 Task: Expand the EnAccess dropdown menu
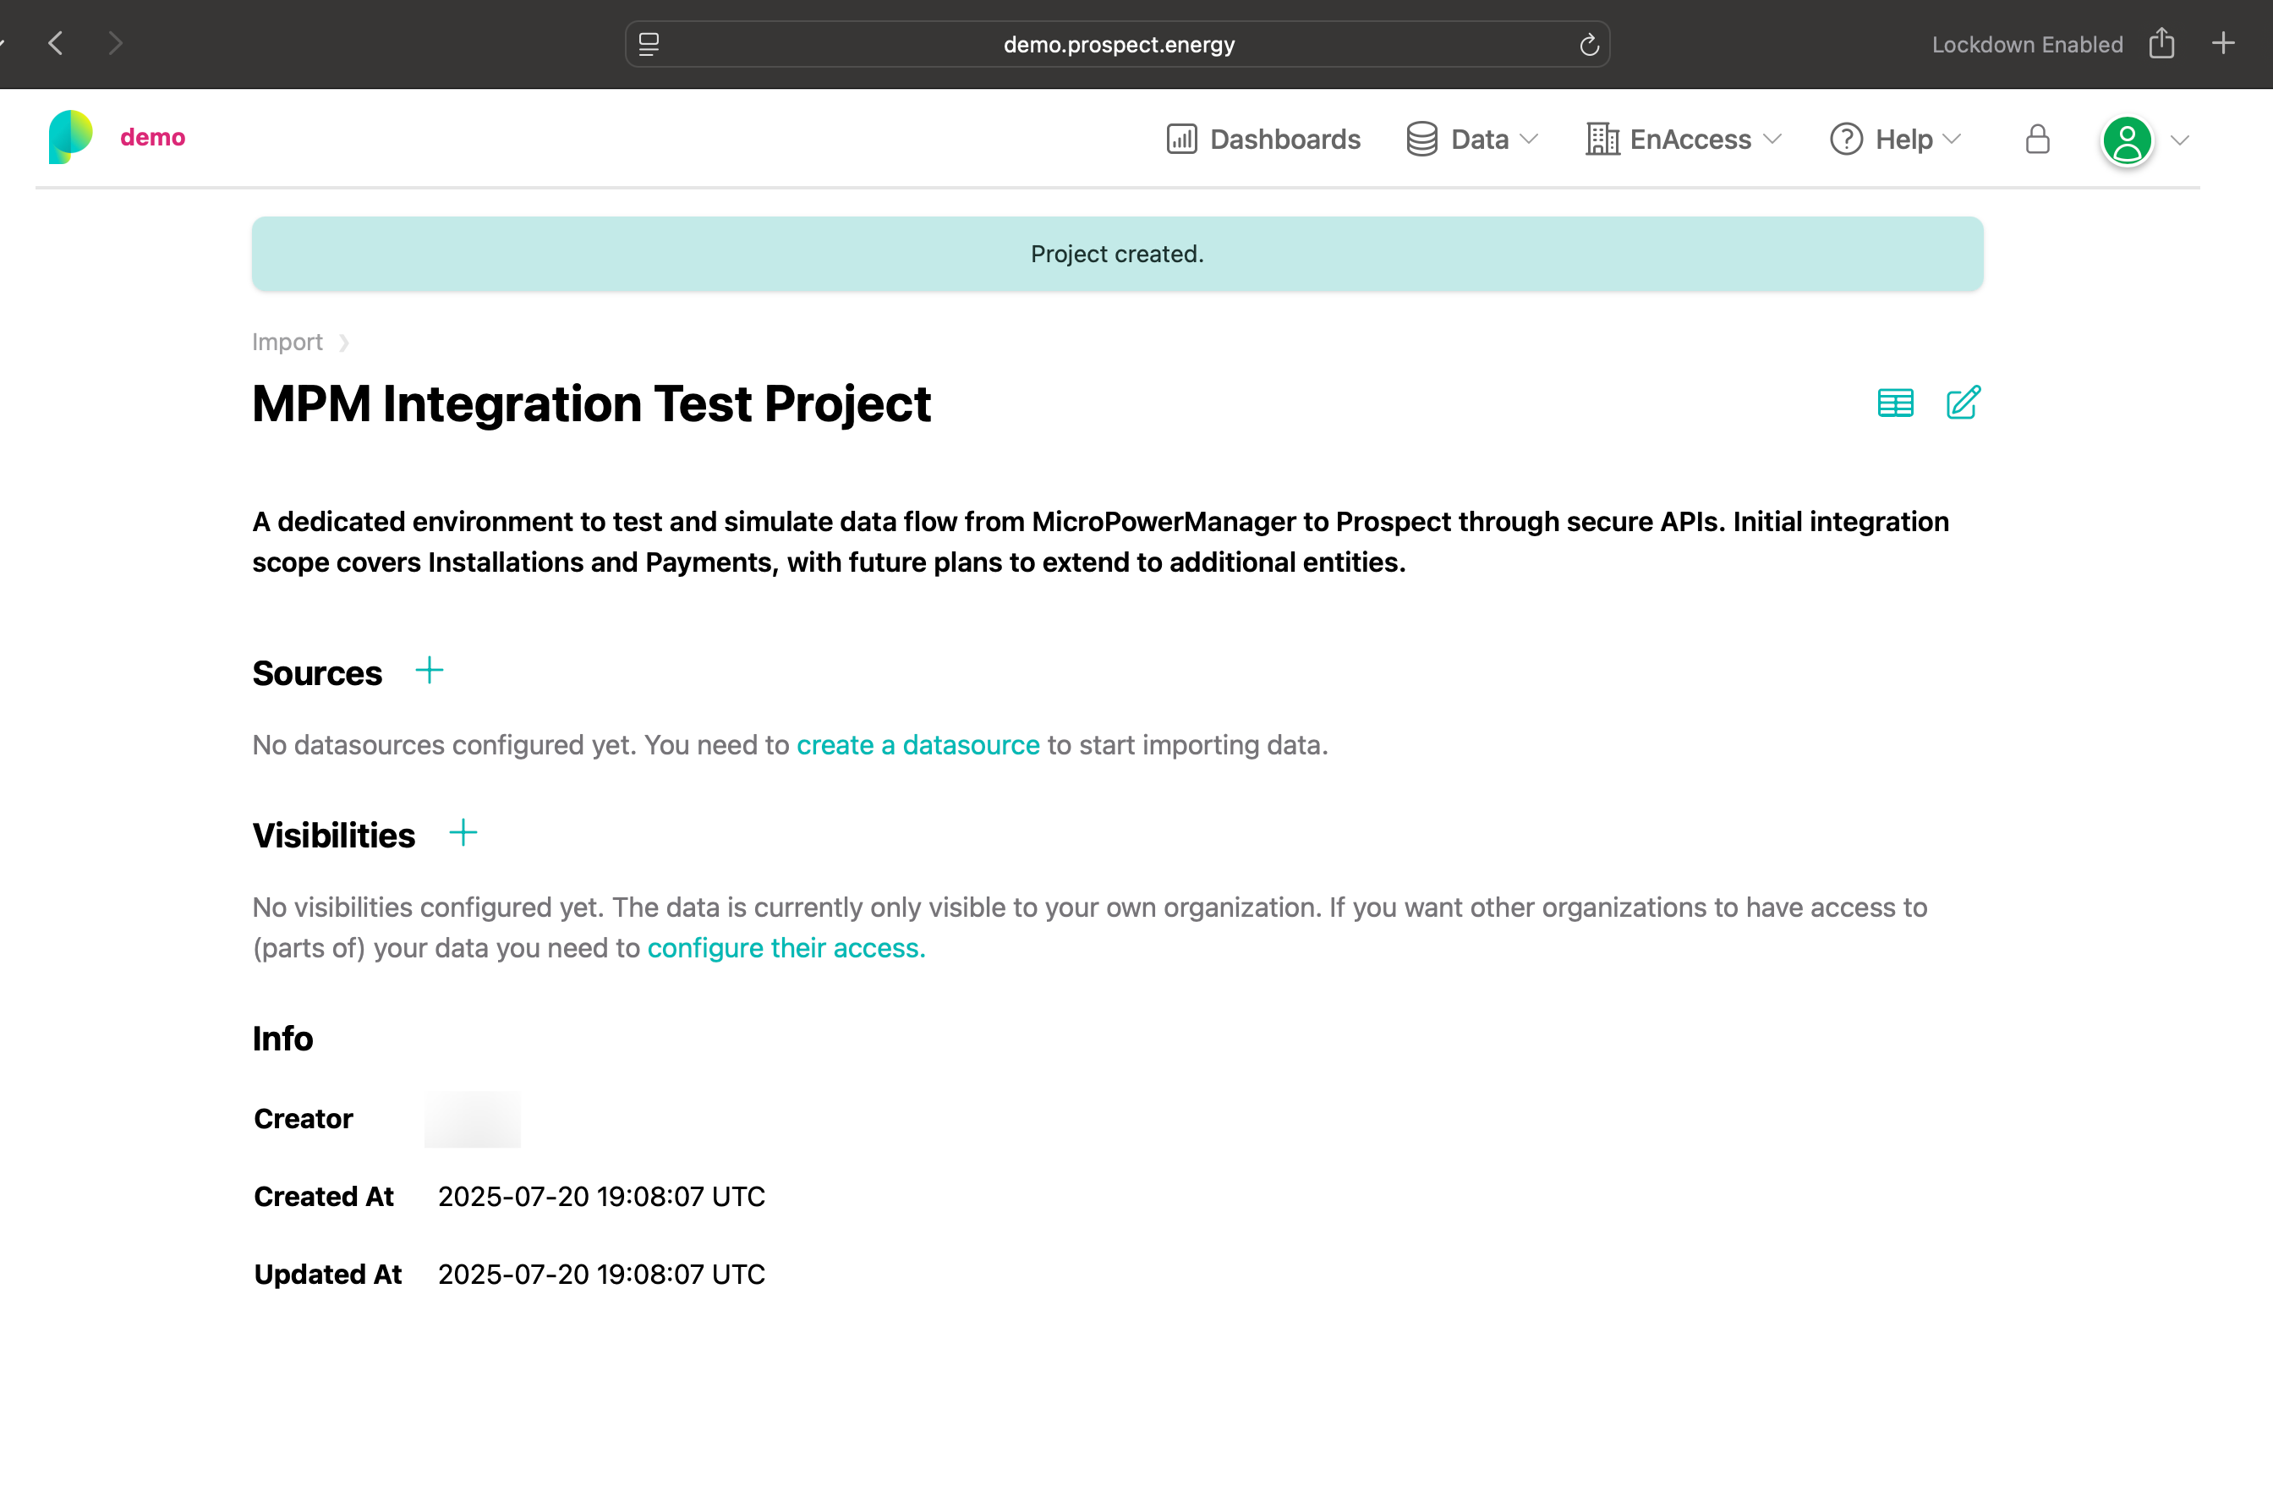click(x=1772, y=139)
